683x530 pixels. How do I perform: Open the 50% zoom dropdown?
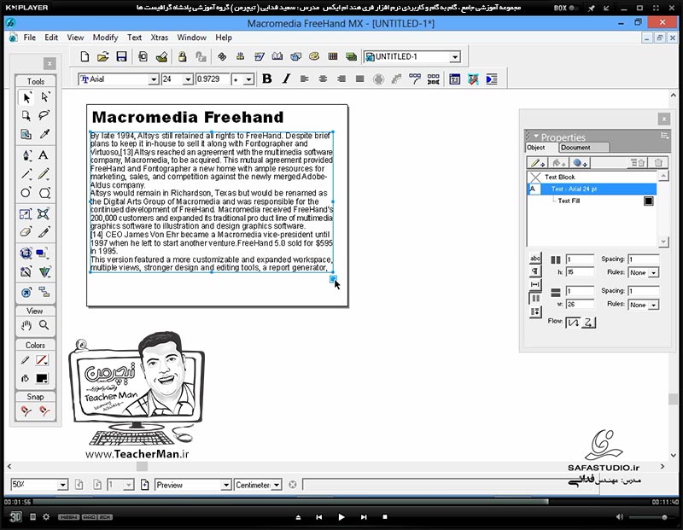62,485
